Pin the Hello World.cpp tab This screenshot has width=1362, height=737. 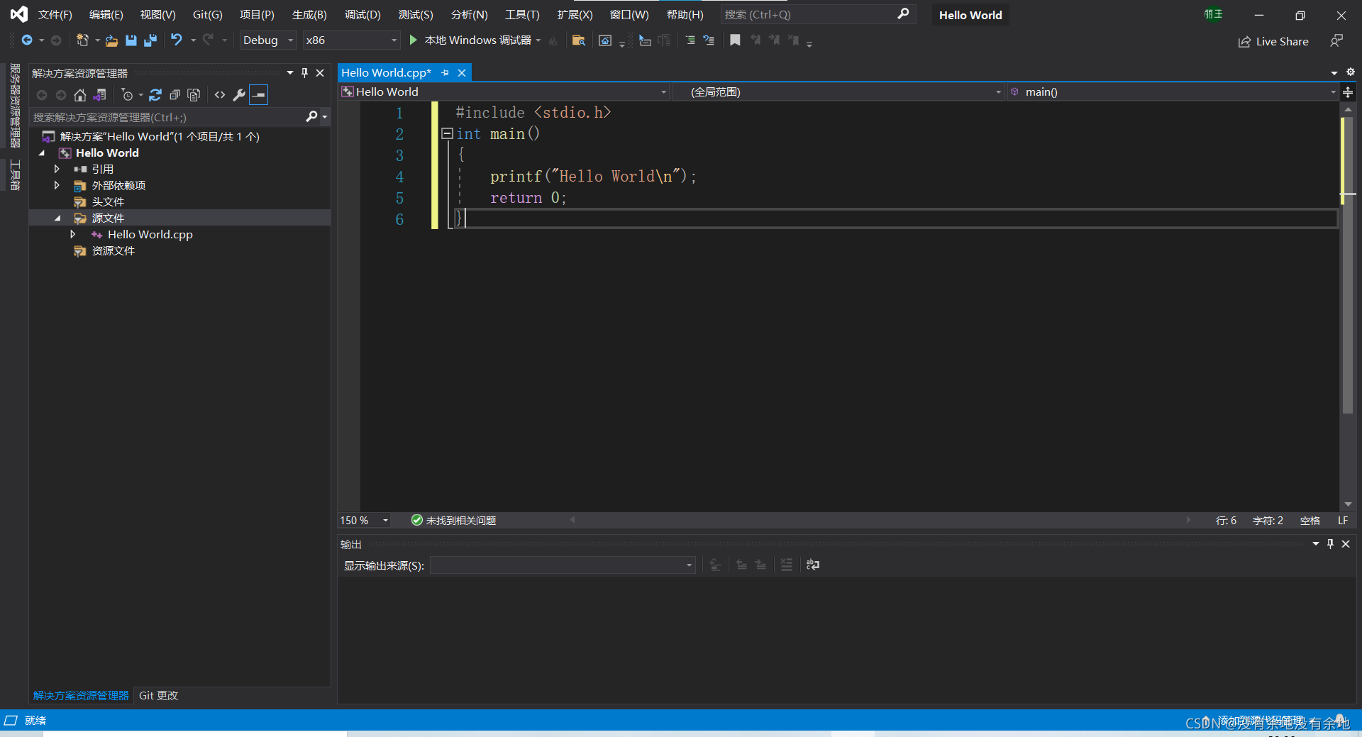pos(445,72)
